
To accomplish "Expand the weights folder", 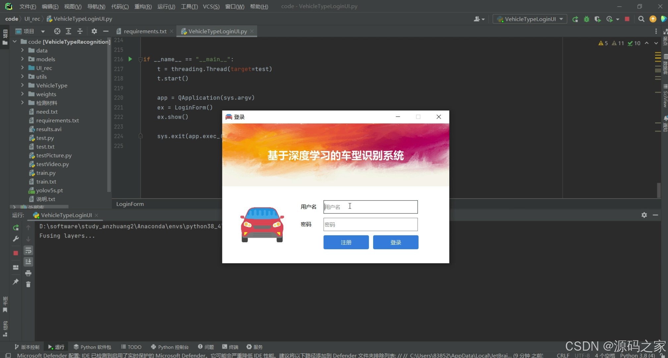I will pyautogui.click(x=22, y=94).
